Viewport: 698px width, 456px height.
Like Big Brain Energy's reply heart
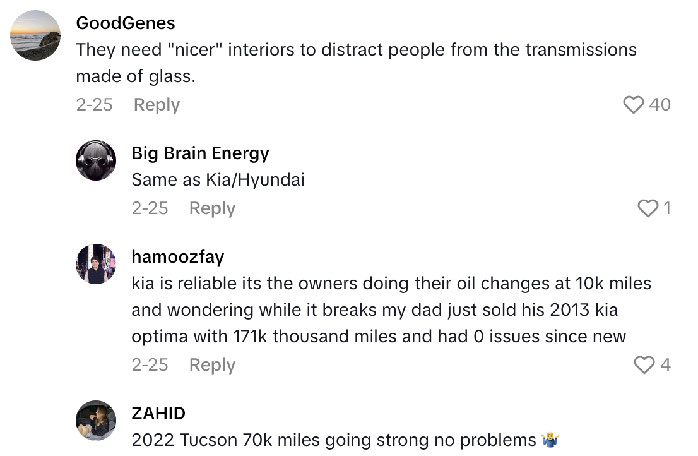pos(648,208)
